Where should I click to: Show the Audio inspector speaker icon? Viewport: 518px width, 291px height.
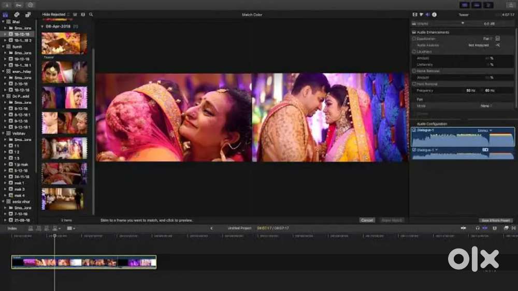[x=427, y=14]
